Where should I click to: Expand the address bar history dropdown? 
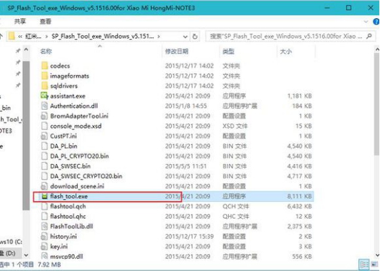(185, 37)
